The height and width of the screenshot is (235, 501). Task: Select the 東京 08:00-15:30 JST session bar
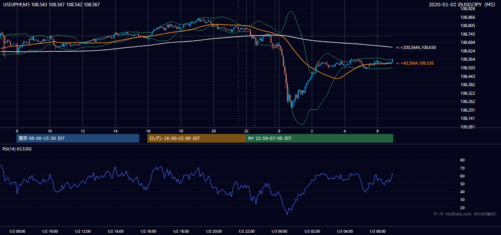coord(78,138)
